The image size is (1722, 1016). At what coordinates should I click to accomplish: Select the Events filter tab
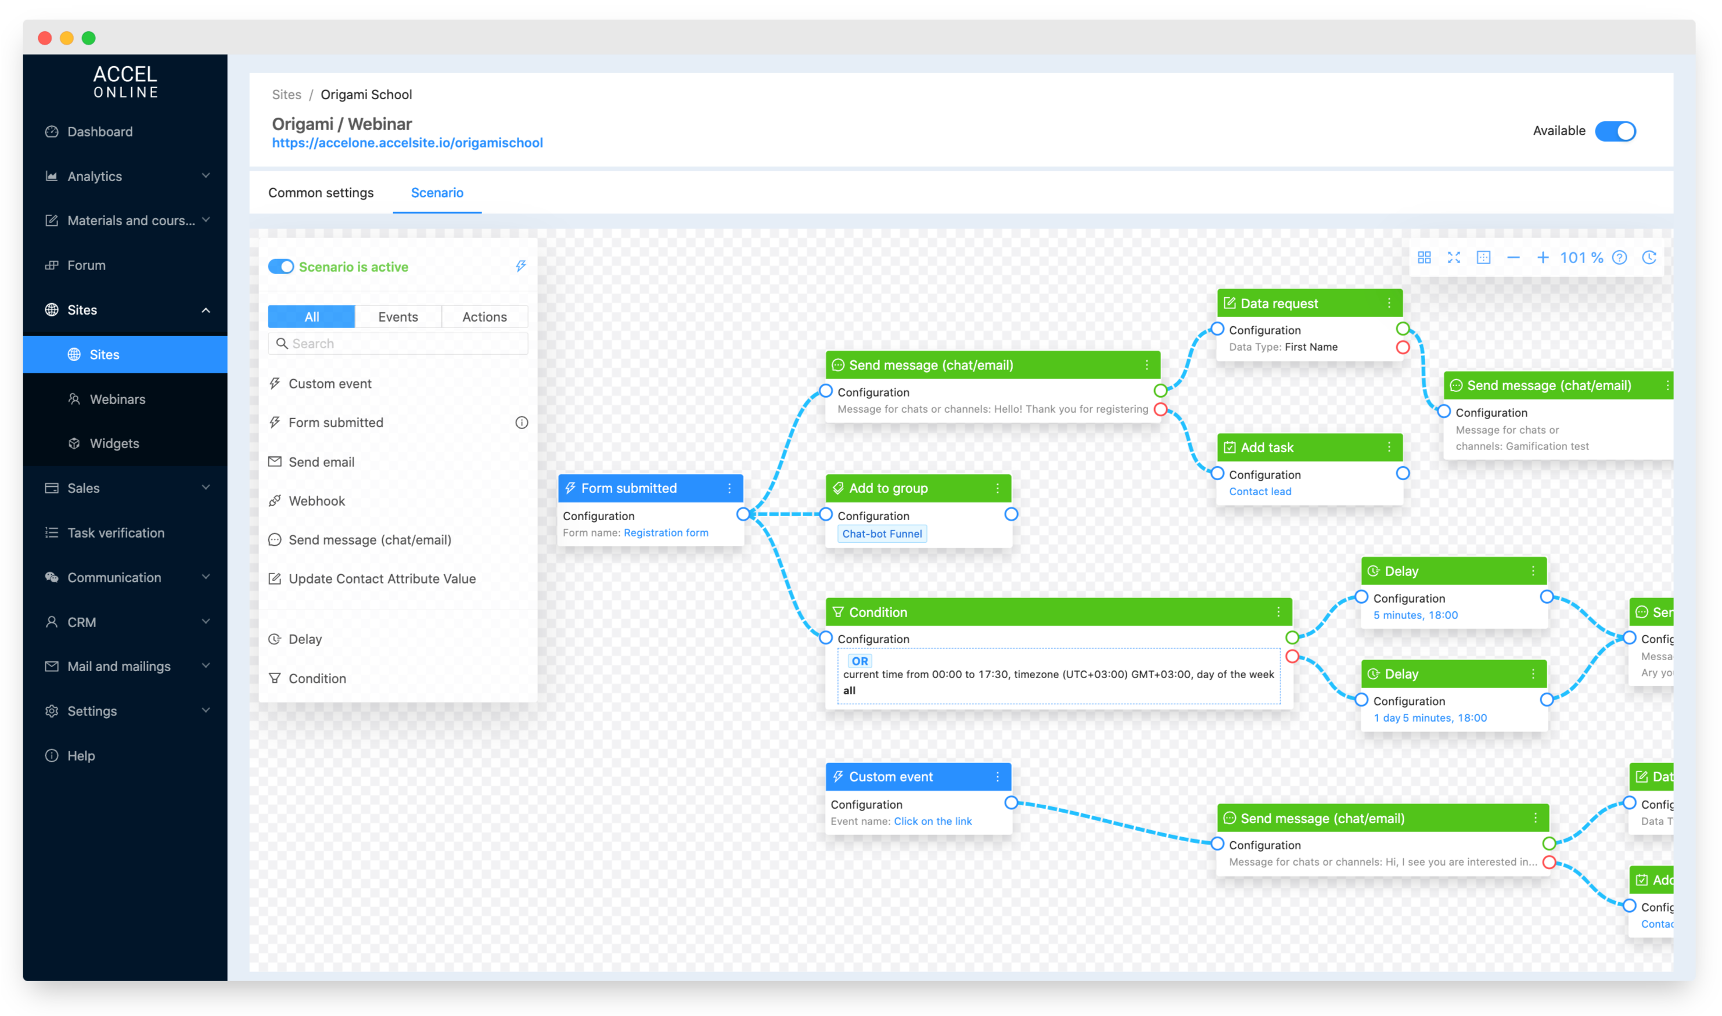click(398, 317)
